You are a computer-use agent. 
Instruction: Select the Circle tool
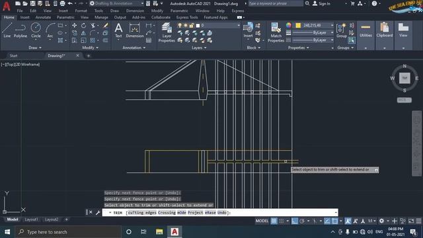coord(36,30)
